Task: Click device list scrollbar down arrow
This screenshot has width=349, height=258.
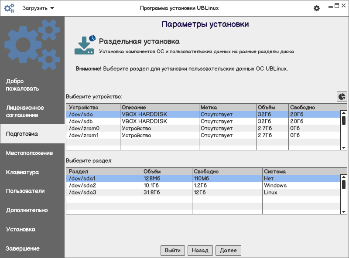Action: [x=344, y=148]
